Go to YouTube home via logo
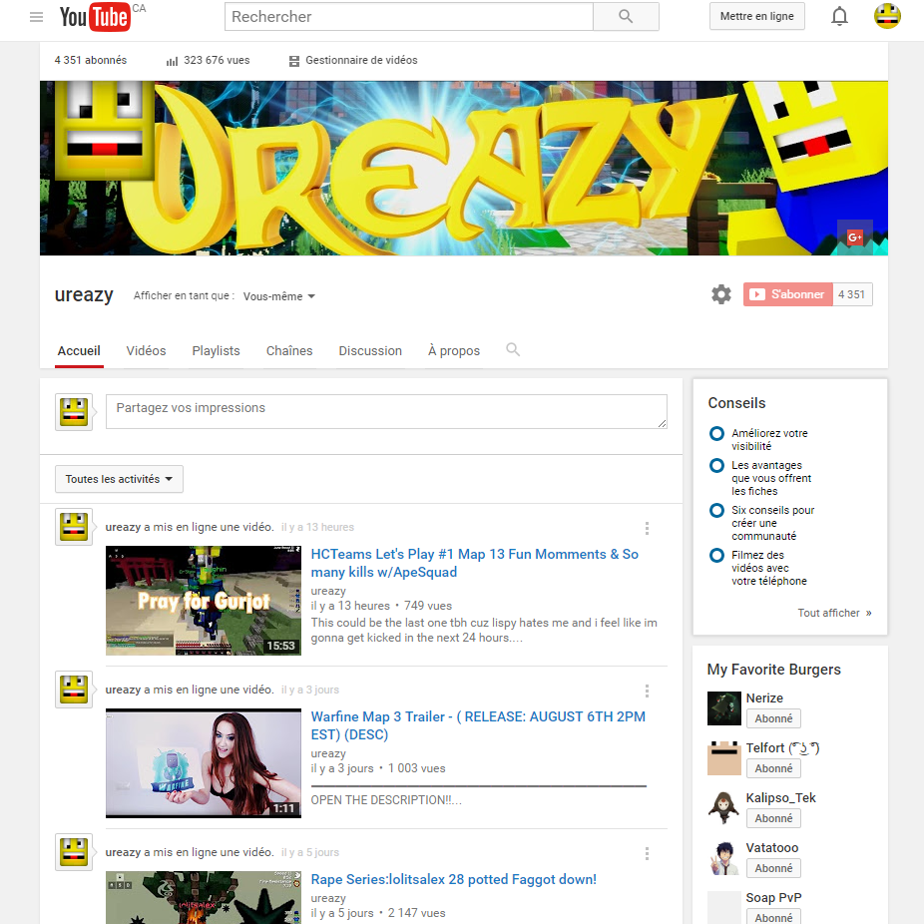 coord(94,17)
